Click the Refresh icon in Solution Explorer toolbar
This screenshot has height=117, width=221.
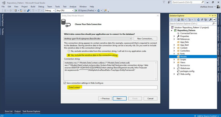click(198, 19)
